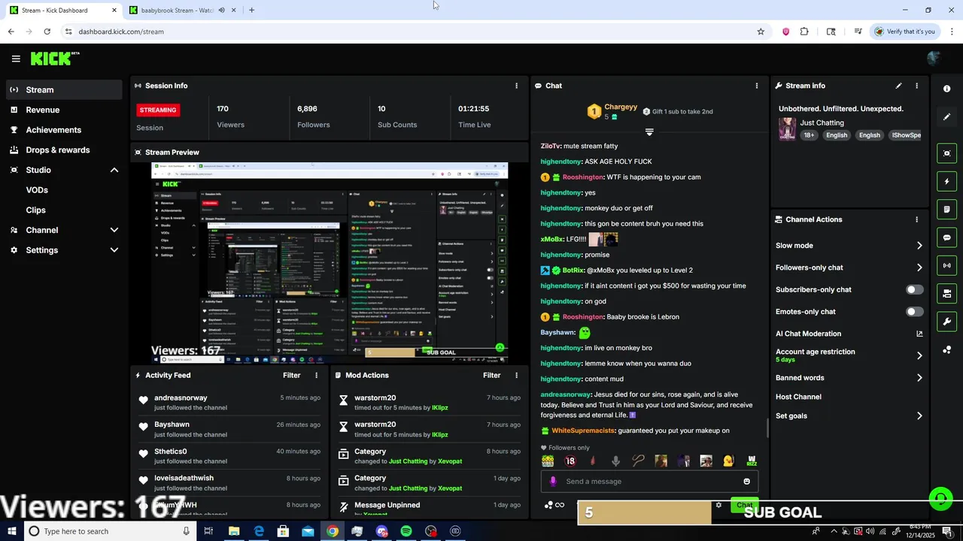Toggle the chat bubble widget icon
This screenshot has height=541, width=963.
tap(946, 237)
